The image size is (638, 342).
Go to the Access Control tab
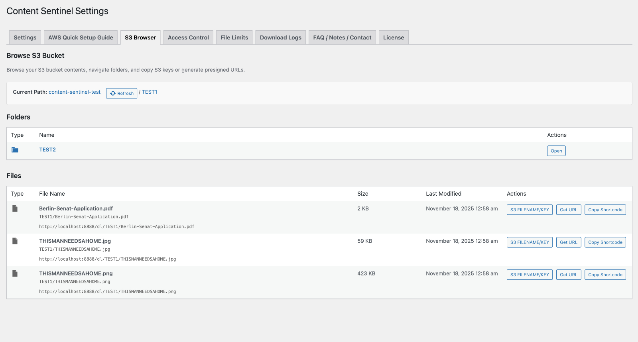(188, 37)
